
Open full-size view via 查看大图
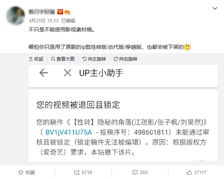click(x=63, y=59)
